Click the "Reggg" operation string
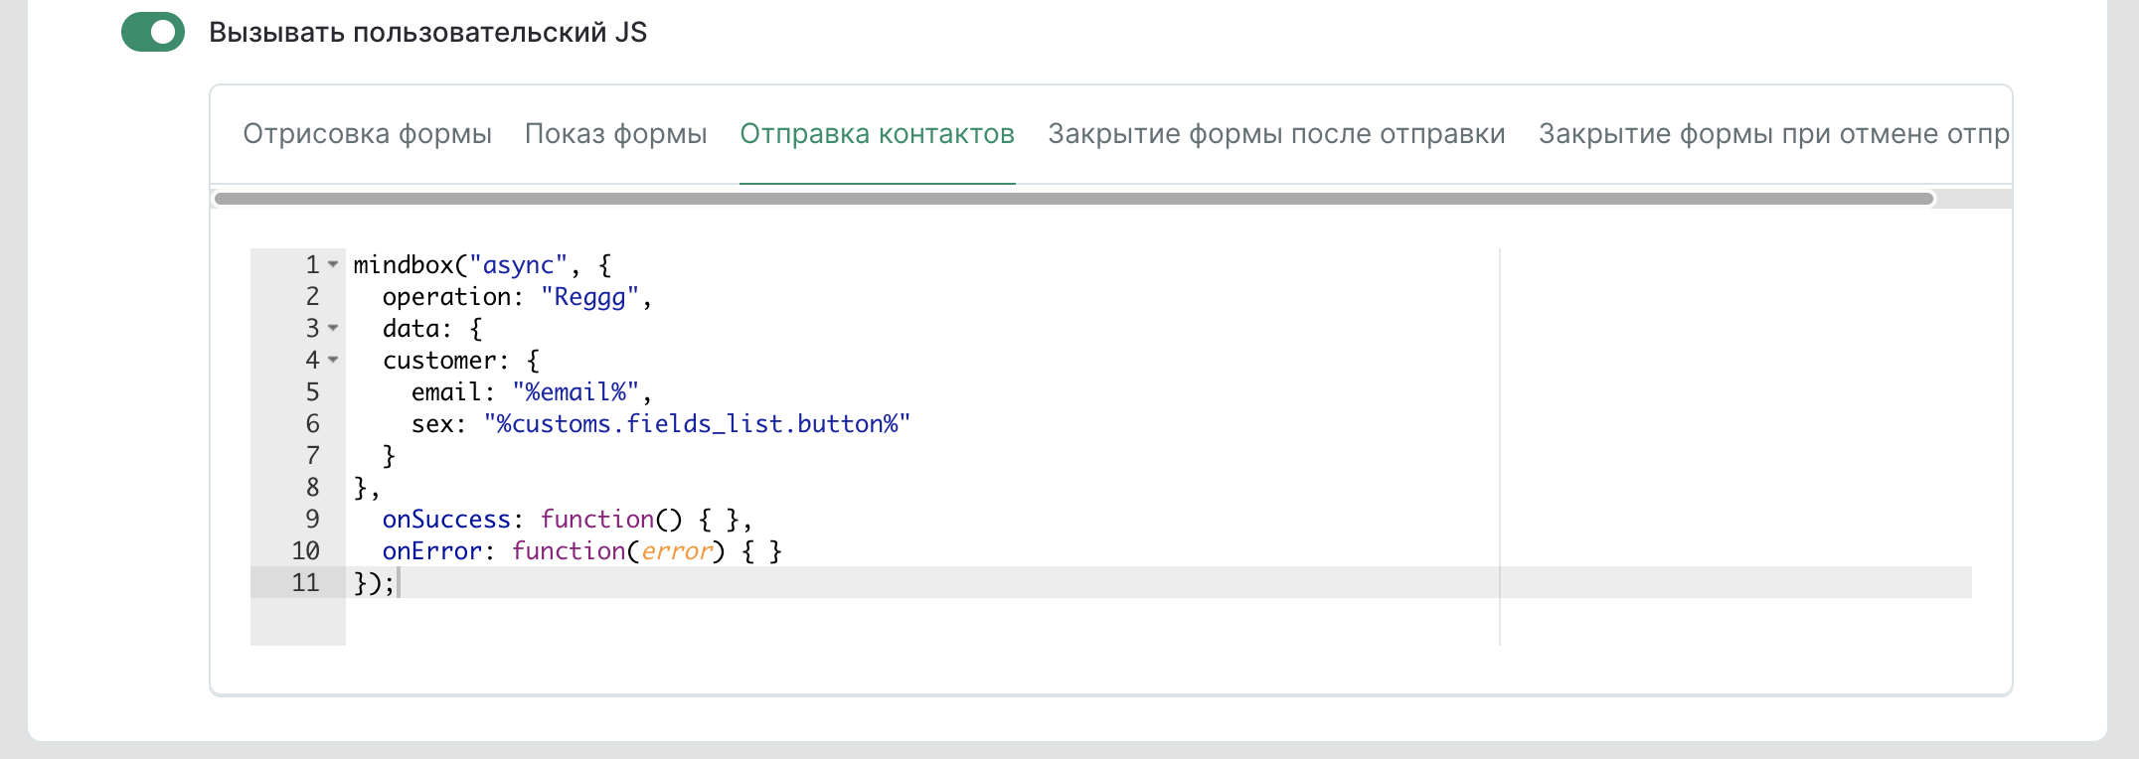 pyautogui.click(x=589, y=297)
